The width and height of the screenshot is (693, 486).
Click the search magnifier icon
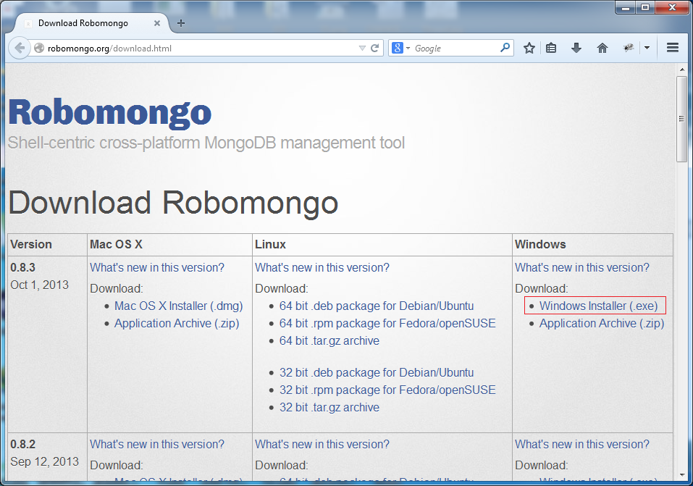[x=505, y=48]
